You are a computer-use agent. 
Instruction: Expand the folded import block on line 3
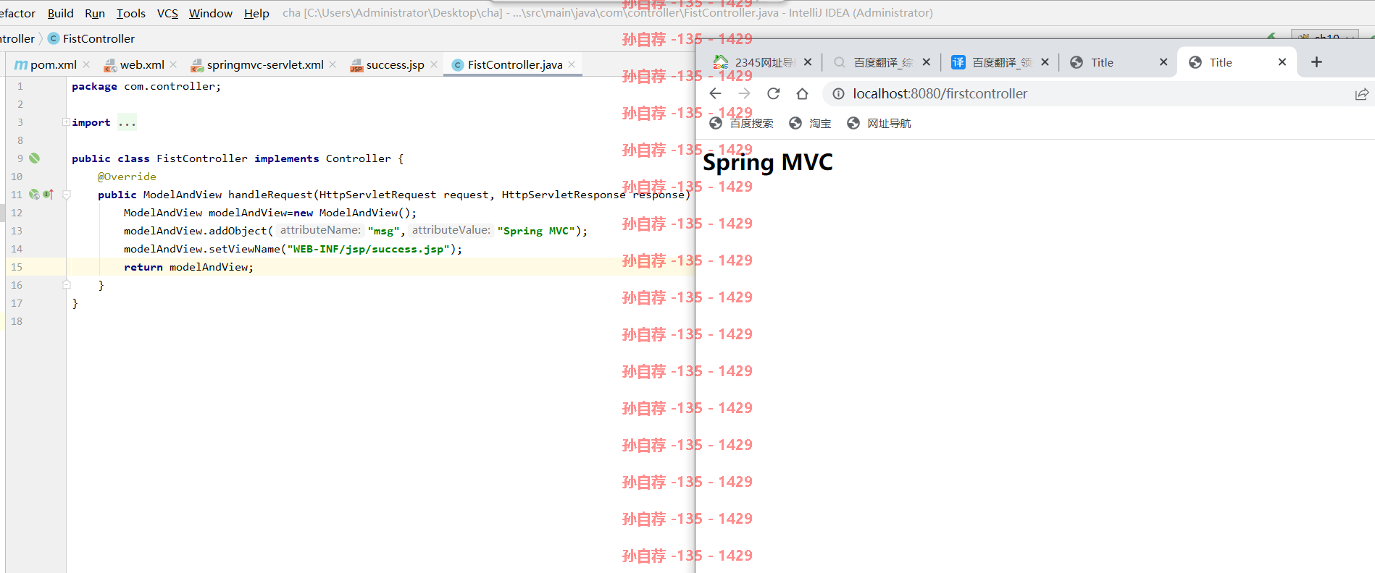66,122
